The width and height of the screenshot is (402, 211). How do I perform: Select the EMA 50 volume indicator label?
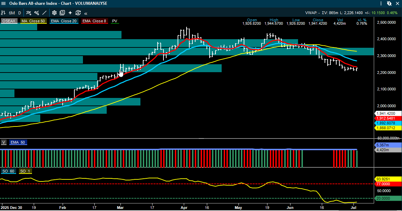(x=18, y=142)
